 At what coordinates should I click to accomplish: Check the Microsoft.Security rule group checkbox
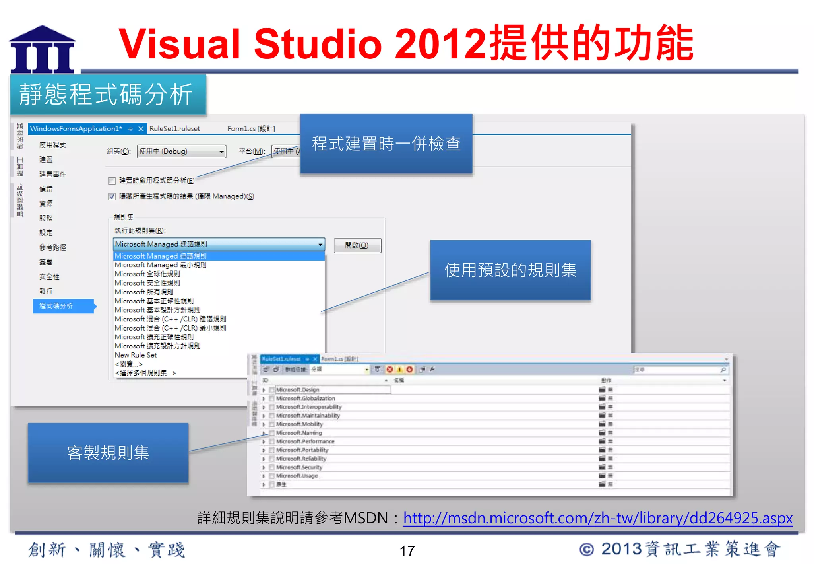coord(272,467)
